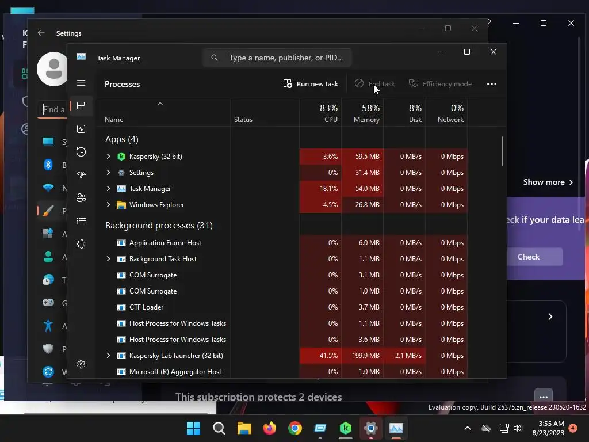Open the clock showing 3:55 AM
589x442 pixels.
point(548,428)
